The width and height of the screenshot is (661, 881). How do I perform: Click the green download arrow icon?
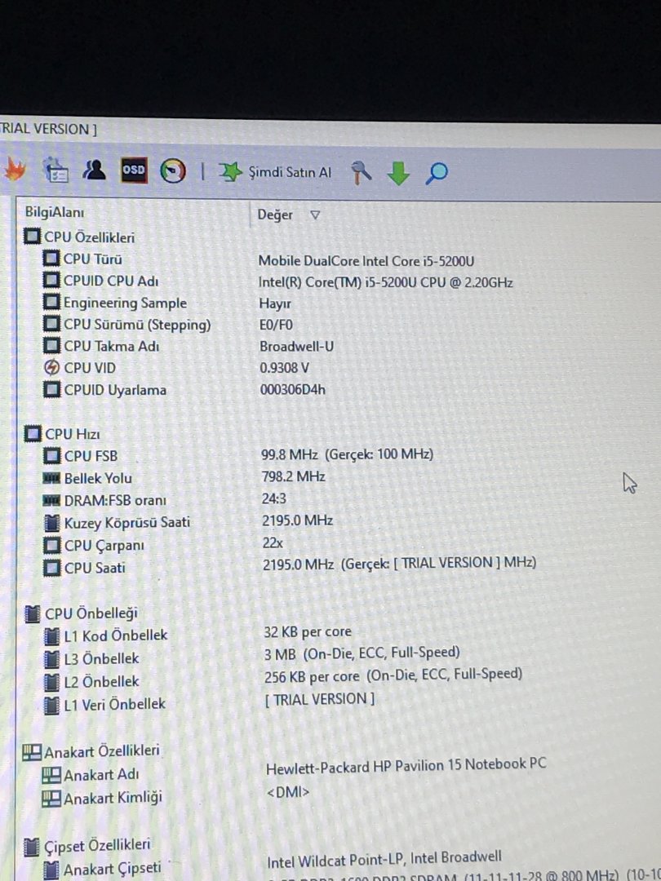click(x=398, y=173)
